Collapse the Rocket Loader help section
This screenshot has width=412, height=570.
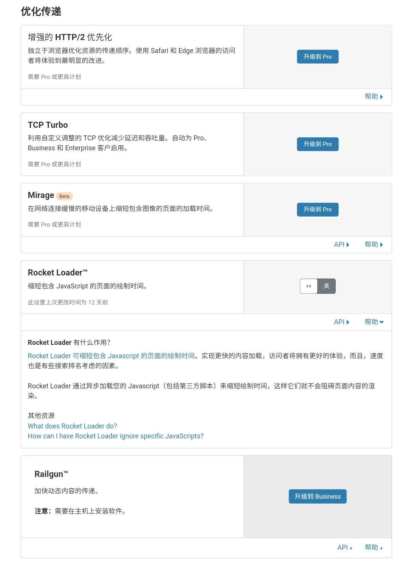pyautogui.click(x=374, y=322)
